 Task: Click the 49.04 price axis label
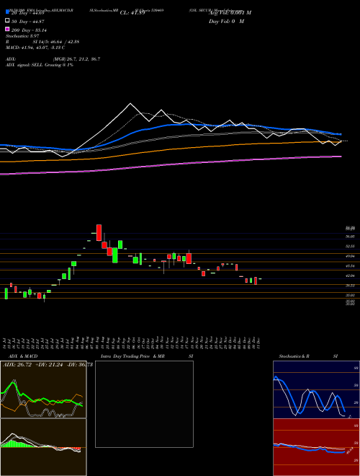(350, 256)
